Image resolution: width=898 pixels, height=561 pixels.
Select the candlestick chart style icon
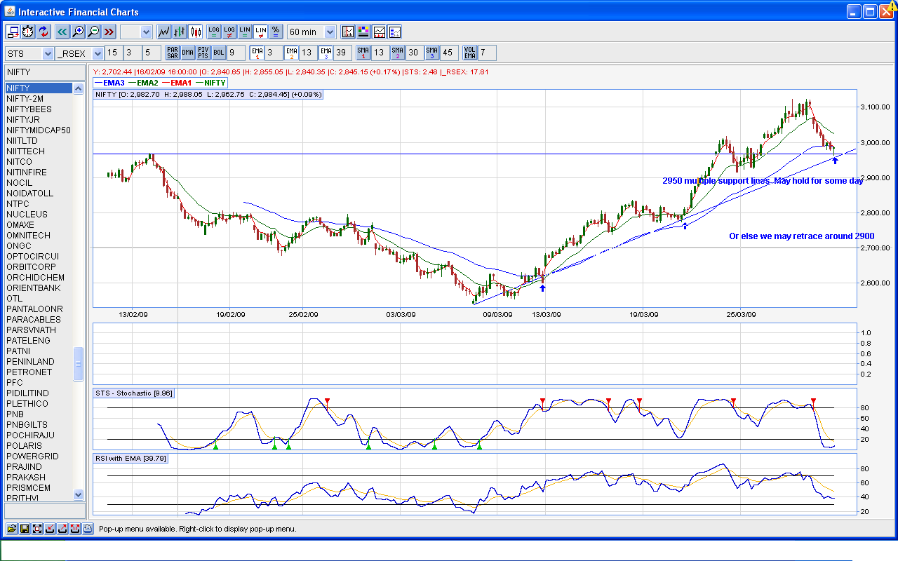point(195,32)
